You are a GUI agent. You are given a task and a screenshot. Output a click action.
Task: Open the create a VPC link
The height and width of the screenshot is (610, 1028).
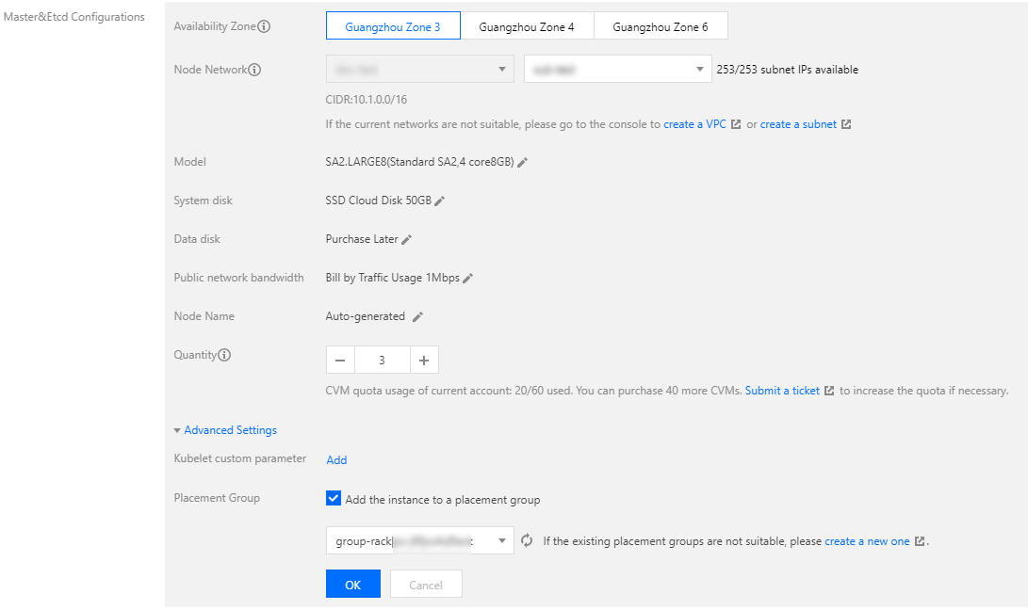tap(694, 124)
